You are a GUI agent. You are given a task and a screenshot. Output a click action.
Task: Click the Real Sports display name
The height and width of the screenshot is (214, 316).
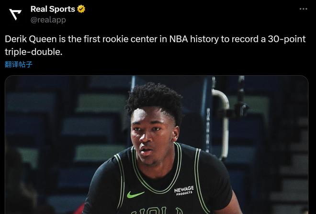pyautogui.click(x=53, y=9)
